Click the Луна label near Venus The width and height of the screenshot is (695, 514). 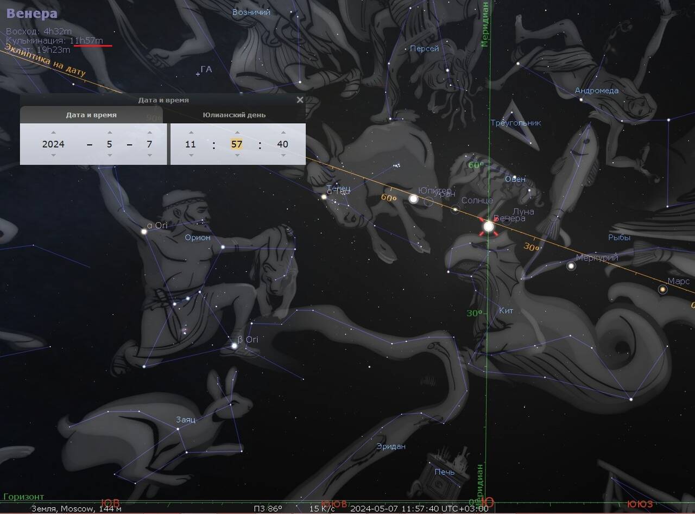coord(523,211)
